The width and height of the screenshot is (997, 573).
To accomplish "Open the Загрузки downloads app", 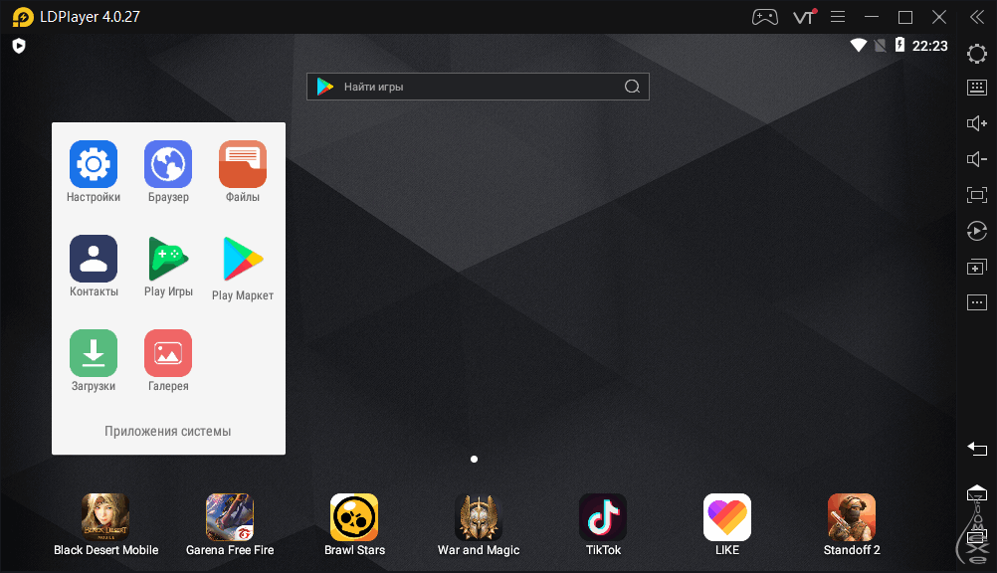I will point(94,353).
